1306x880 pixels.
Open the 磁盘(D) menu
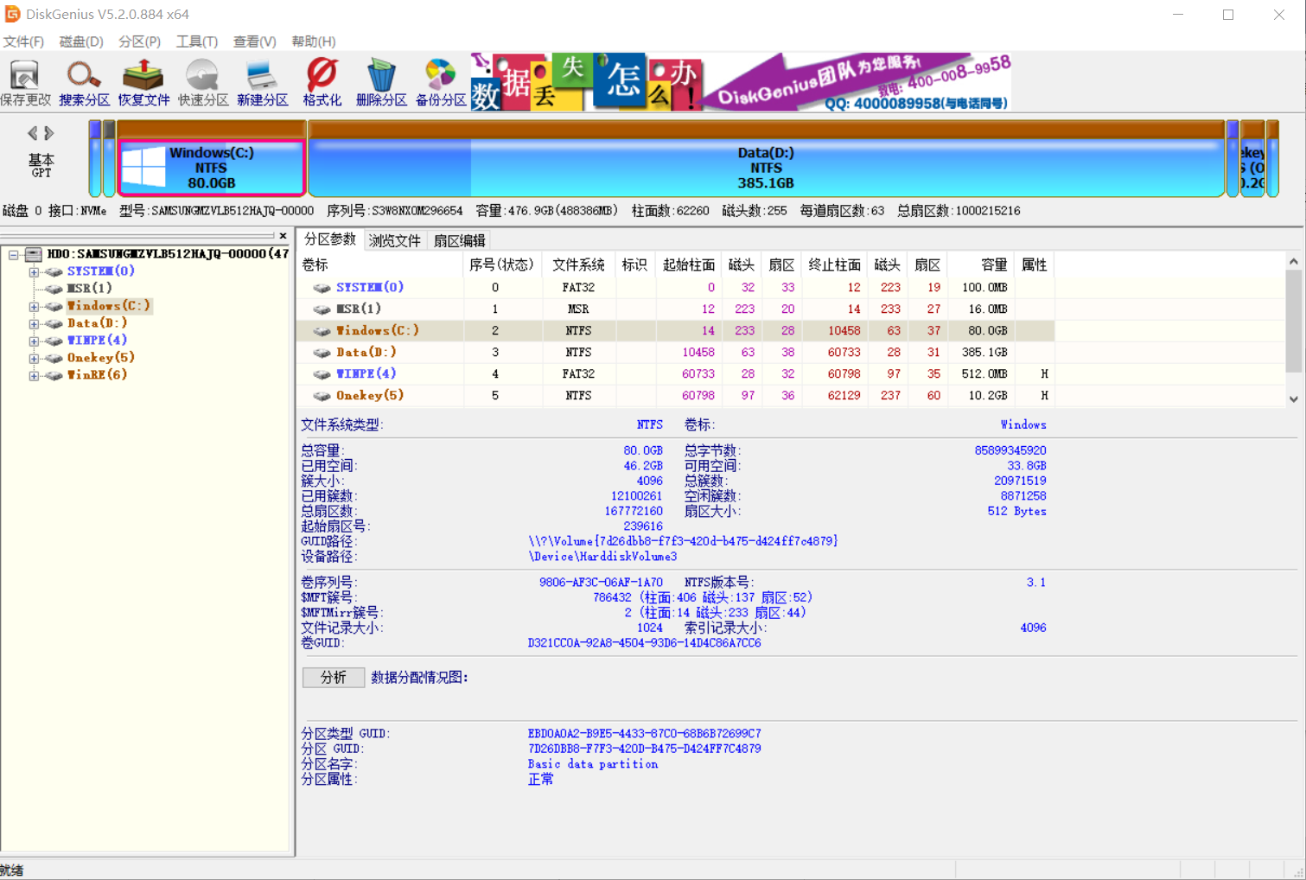point(80,41)
